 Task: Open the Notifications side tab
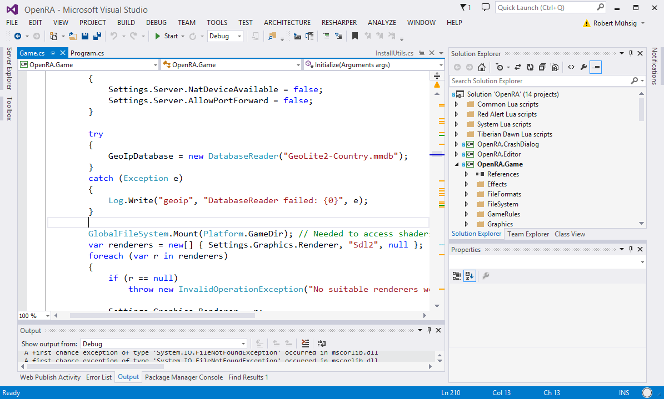point(654,66)
